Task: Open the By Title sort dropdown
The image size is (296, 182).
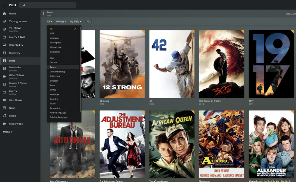Action: 75,22
